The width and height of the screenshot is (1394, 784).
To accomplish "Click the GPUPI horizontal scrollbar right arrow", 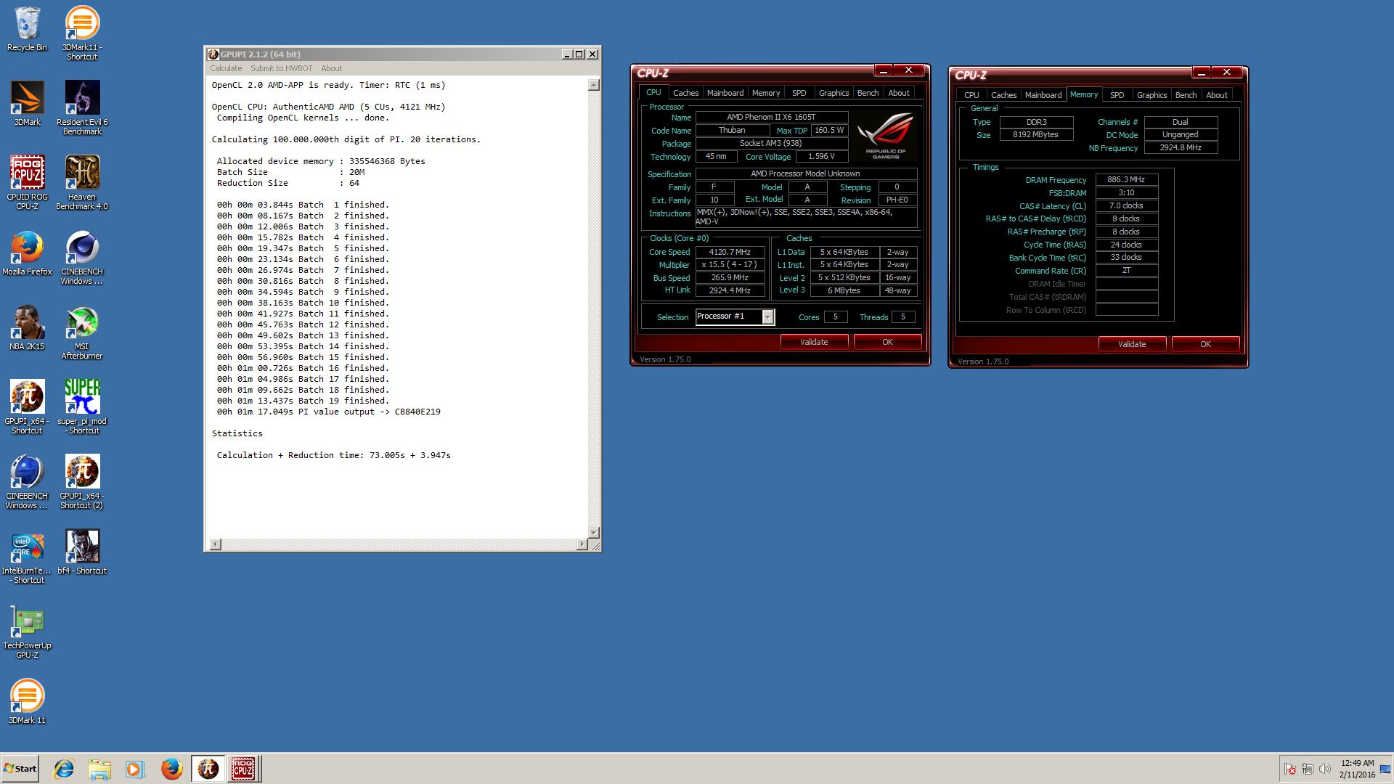I will coord(582,544).
